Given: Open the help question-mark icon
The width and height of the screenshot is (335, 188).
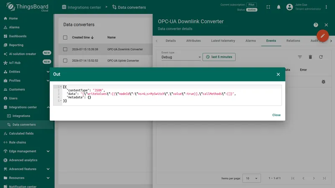Looking at the screenshot, I should [x=316, y=25].
